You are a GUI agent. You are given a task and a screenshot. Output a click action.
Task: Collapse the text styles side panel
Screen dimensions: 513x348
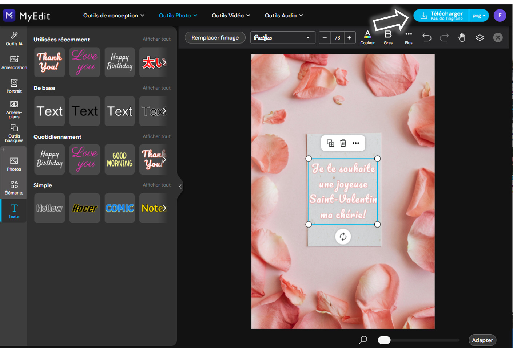pyautogui.click(x=180, y=186)
